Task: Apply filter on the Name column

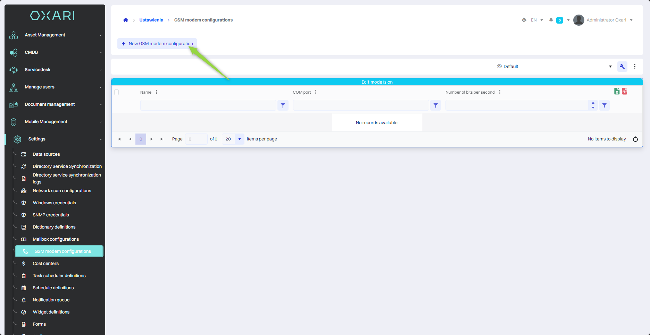Action: point(283,105)
